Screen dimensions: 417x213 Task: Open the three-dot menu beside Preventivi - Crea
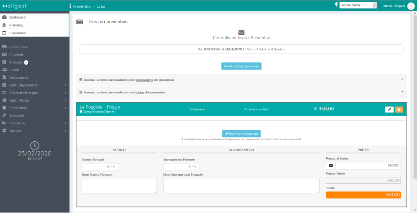pos(70,6)
